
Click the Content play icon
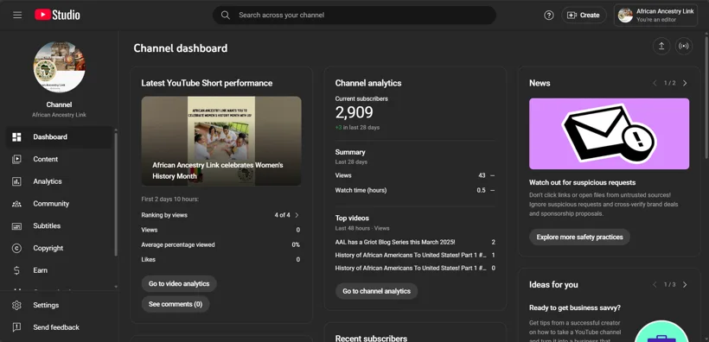point(16,159)
